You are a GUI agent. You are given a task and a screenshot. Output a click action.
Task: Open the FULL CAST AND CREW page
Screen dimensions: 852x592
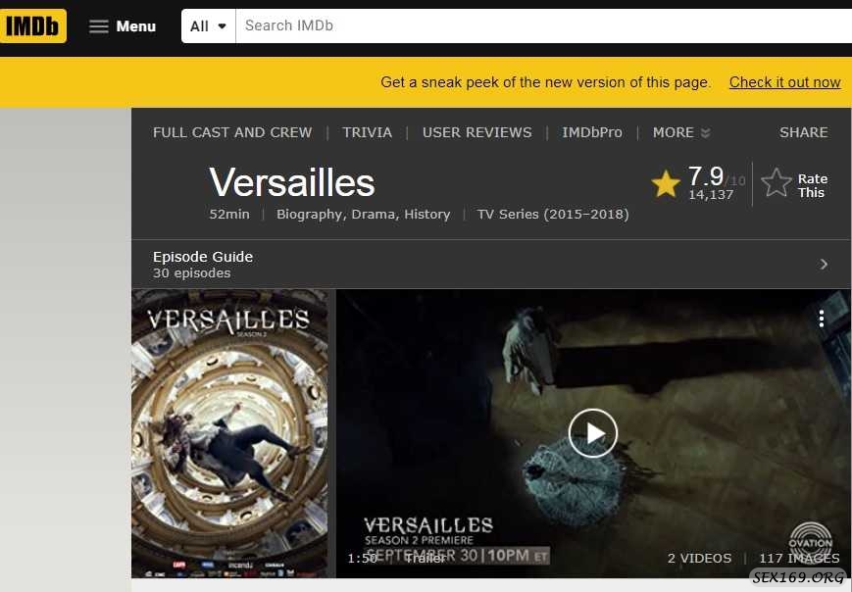coord(232,132)
